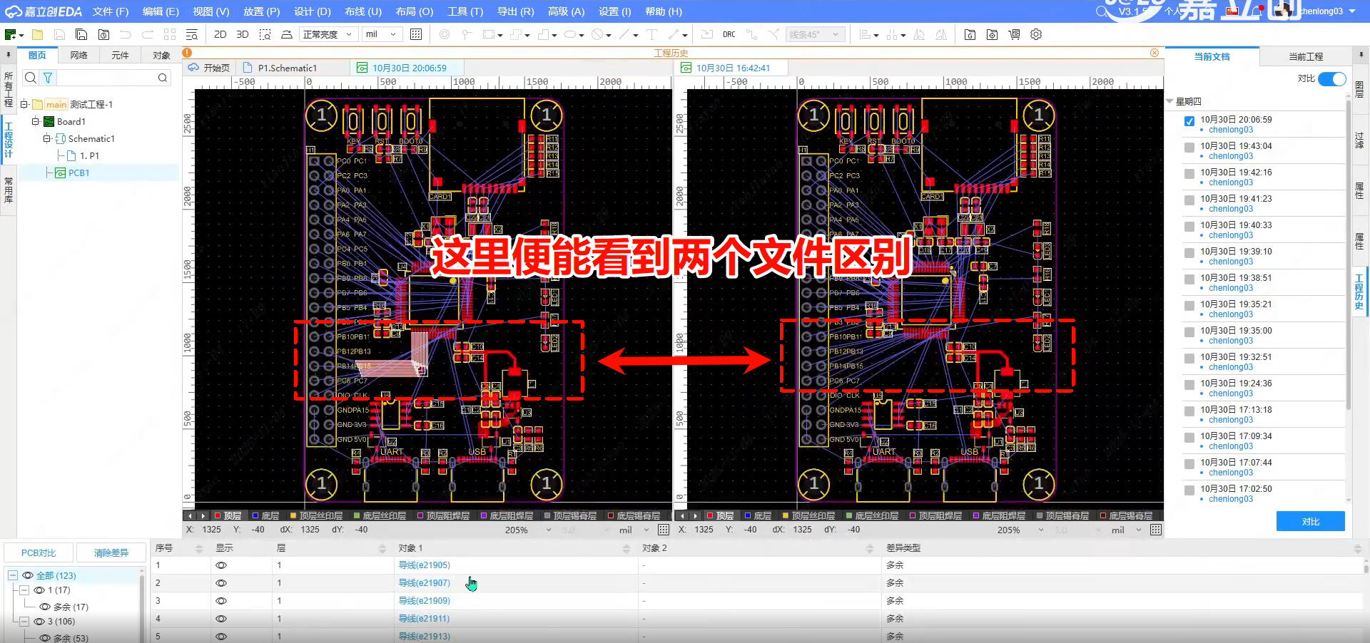This screenshot has width=1370, height=643.
Task: Click the Save All toolbar icon
Action: [x=81, y=34]
